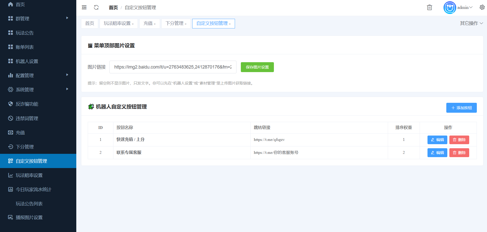This screenshot has width=487, height=232.
Task: Click the admin avatar image
Action: click(449, 8)
